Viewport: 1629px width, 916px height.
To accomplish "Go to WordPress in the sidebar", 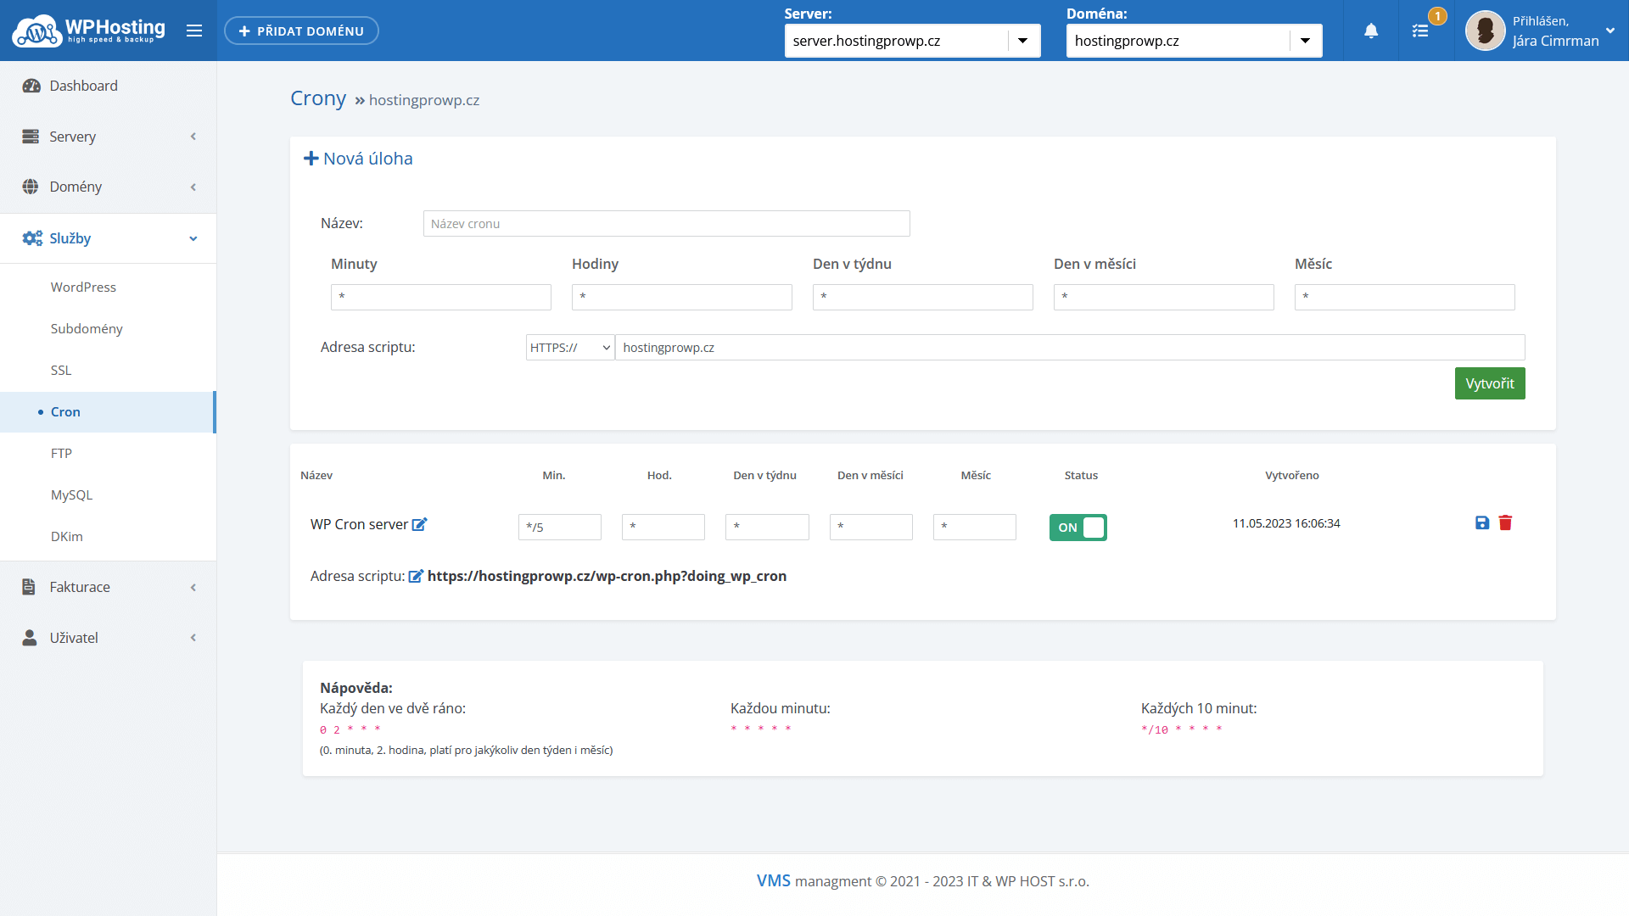I will (x=83, y=288).
